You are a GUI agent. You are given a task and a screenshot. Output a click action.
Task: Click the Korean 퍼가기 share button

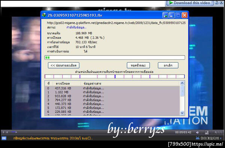tap(218, 132)
